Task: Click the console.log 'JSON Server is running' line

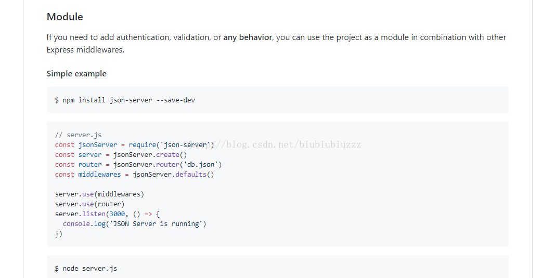Action: pos(134,223)
